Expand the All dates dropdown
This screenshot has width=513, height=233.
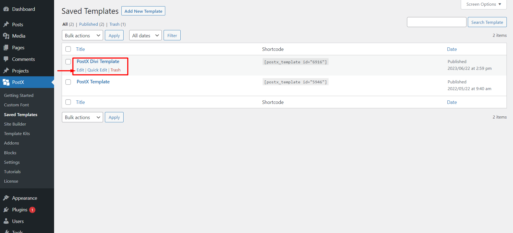145,35
